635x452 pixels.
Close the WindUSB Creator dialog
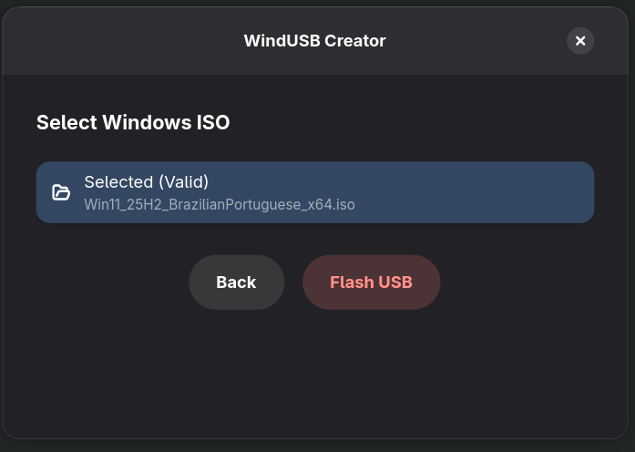click(x=580, y=40)
